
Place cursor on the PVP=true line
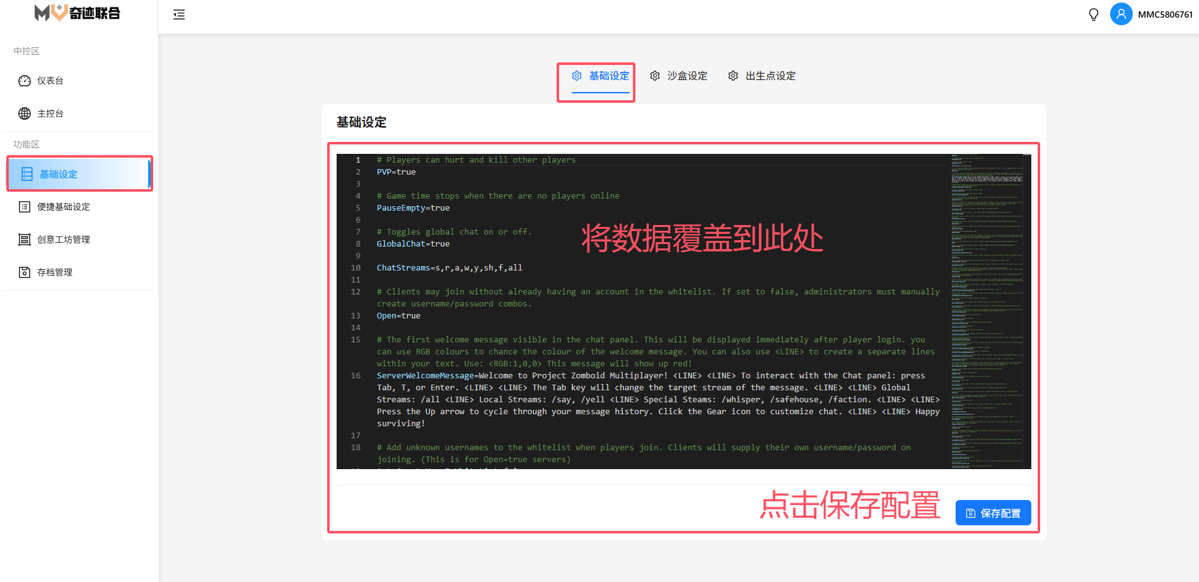tap(397, 172)
